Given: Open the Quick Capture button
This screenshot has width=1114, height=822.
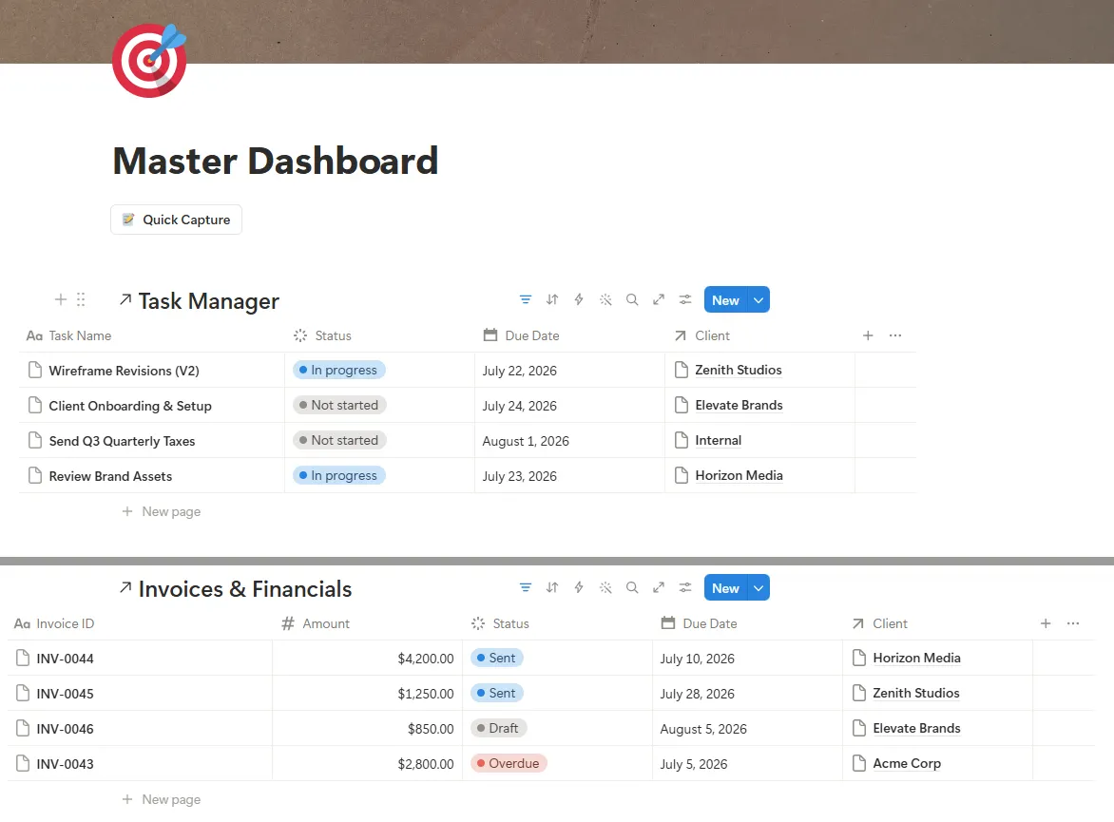Looking at the screenshot, I should 176,220.
